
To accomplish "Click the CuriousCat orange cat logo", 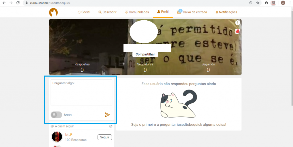I will click(53, 12).
